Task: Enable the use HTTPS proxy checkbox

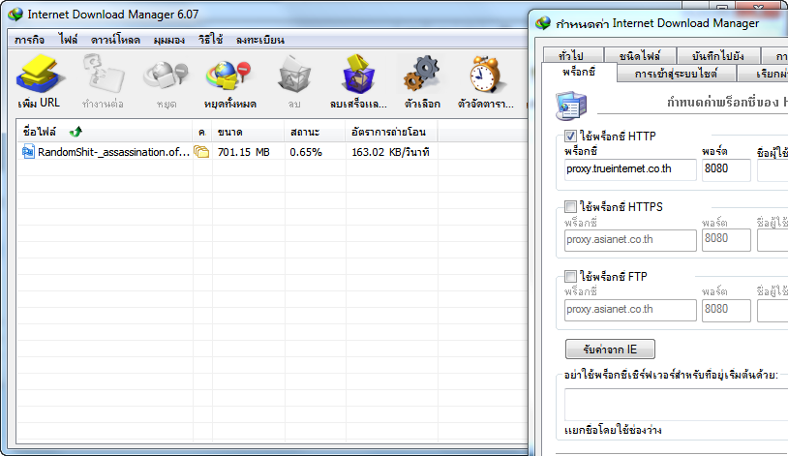Action: (x=570, y=206)
